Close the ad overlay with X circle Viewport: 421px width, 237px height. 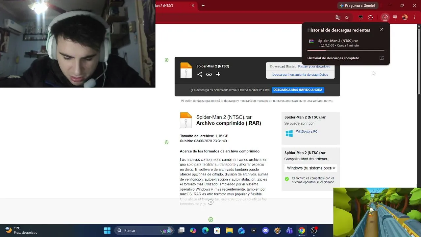click(x=211, y=202)
